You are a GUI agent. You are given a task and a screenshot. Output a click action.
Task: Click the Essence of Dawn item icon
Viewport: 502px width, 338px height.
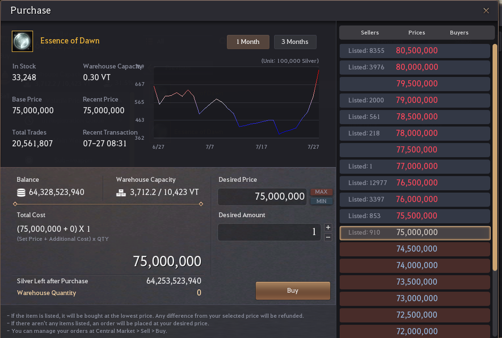point(23,42)
